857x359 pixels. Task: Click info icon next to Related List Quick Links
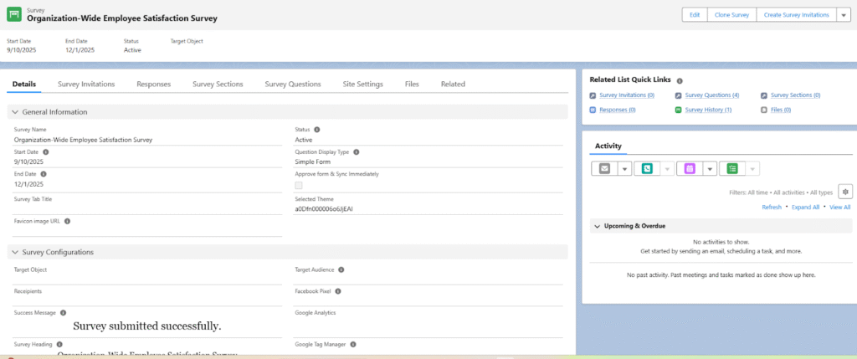click(680, 80)
